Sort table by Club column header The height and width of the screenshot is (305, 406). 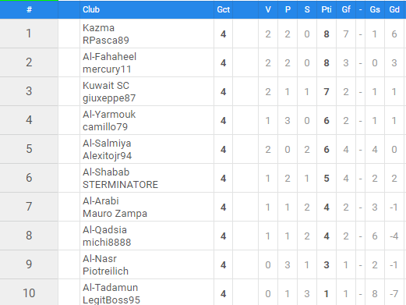point(91,9)
